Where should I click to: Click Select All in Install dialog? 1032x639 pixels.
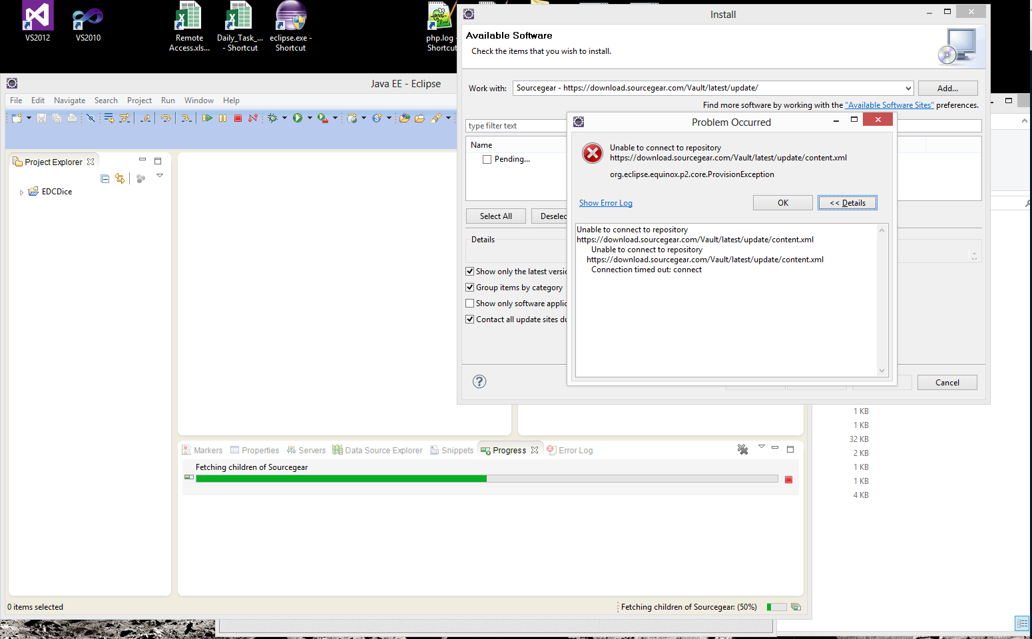(x=495, y=216)
